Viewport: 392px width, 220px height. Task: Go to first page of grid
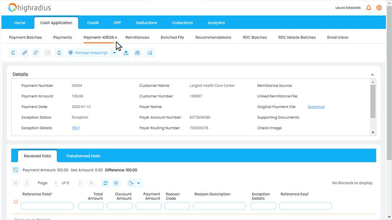pos(16,183)
